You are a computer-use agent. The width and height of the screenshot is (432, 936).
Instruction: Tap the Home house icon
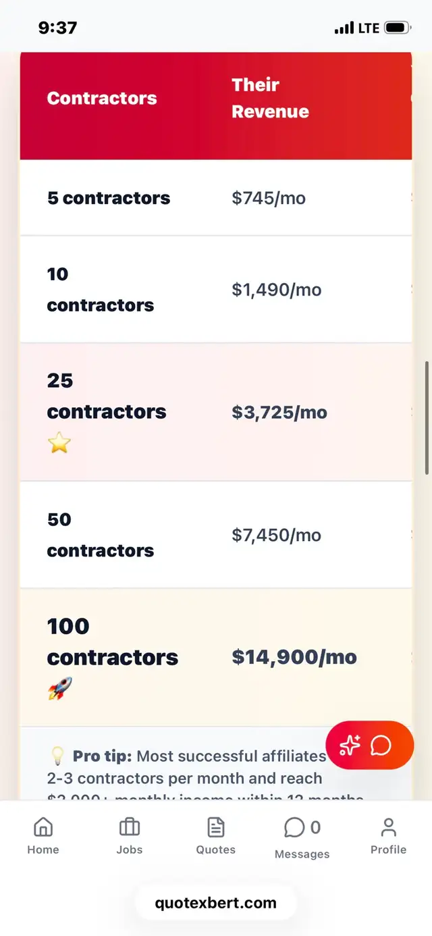[43, 827]
